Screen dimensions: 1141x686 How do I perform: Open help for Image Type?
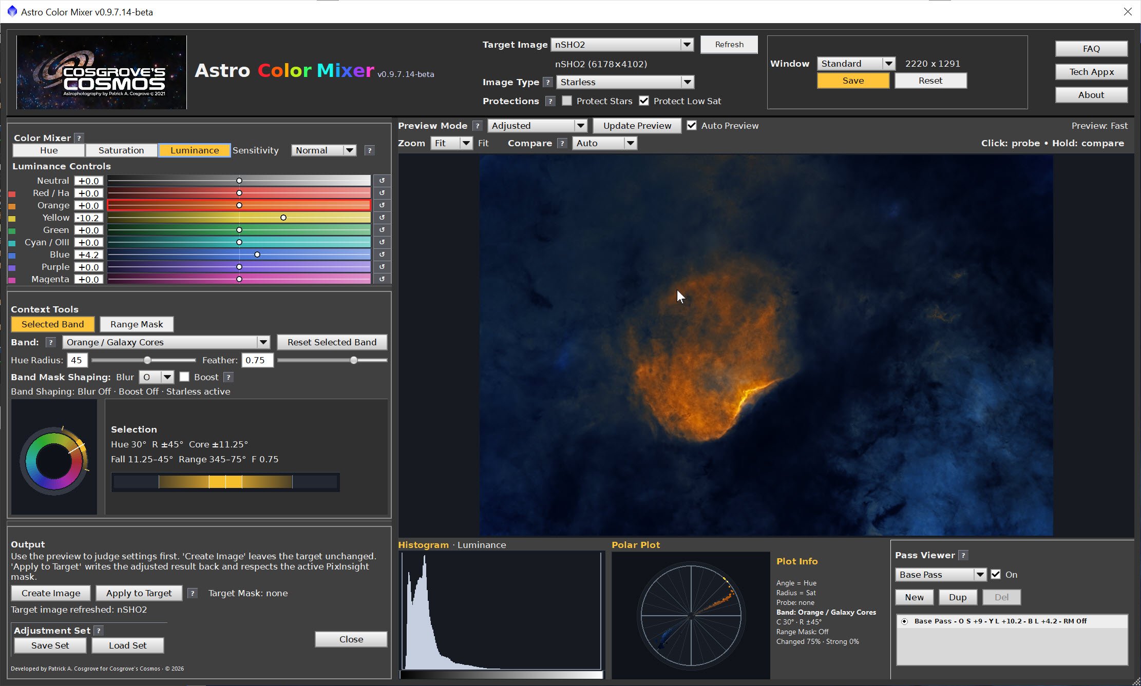[x=548, y=82]
